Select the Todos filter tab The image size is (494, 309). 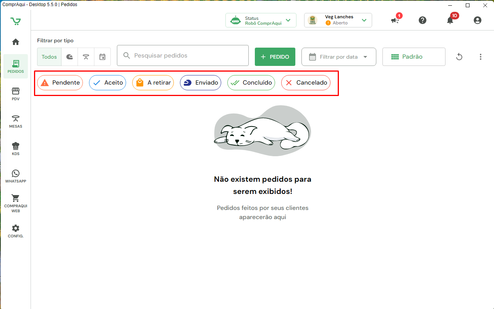tap(49, 57)
